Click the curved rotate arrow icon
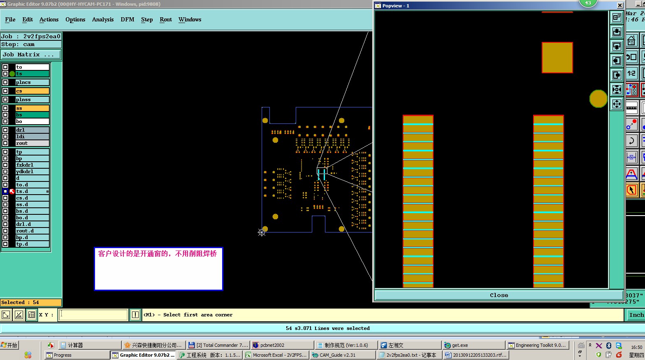The image size is (645, 360). point(632,141)
